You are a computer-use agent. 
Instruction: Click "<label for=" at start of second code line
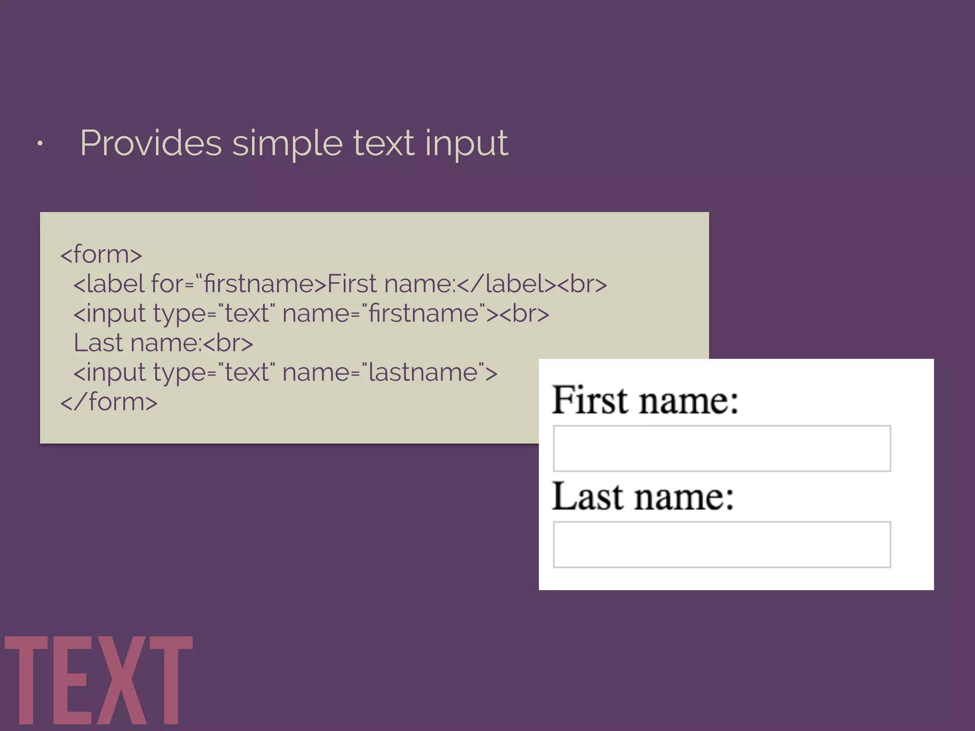(134, 284)
